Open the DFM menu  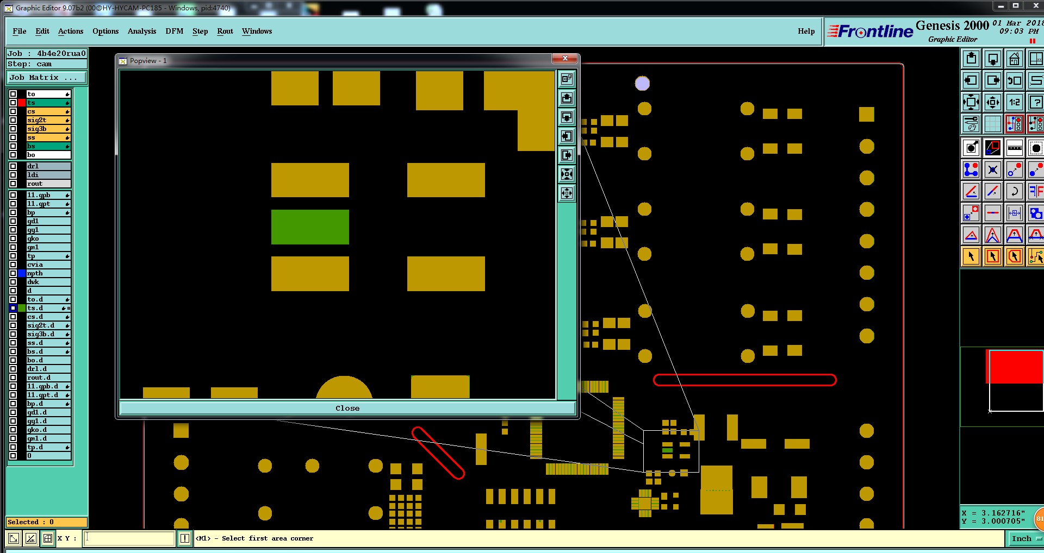tap(175, 32)
